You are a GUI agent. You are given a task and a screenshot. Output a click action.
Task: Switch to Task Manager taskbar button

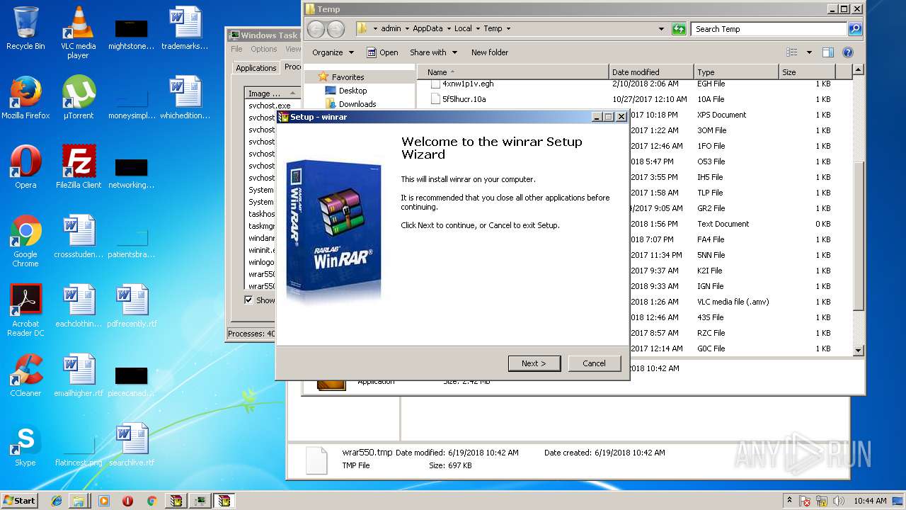point(200,501)
